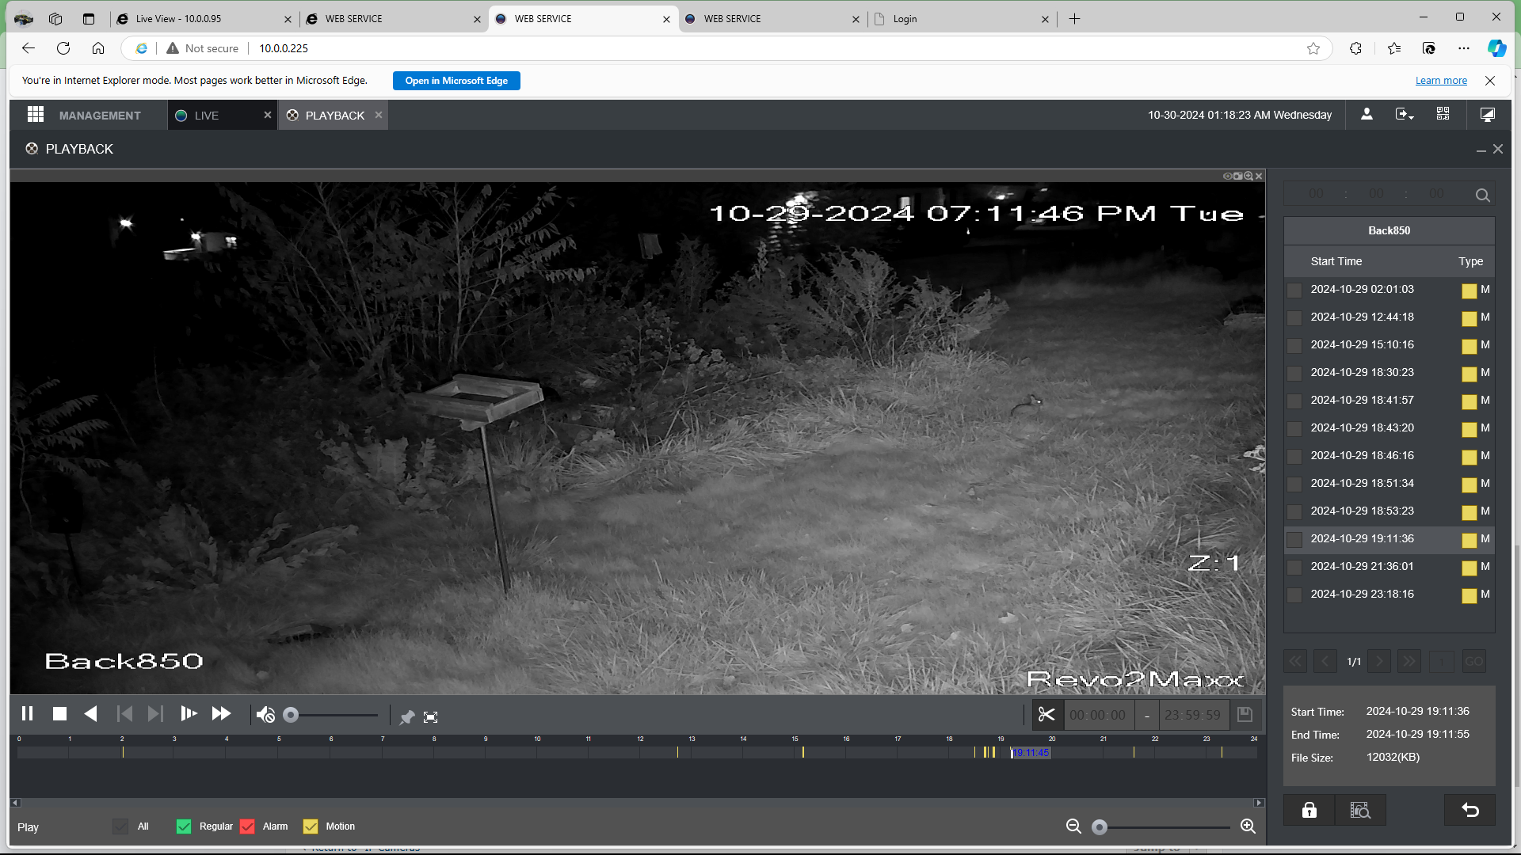
Task: Lock the selected recording file
Action: coord(1309,810)
